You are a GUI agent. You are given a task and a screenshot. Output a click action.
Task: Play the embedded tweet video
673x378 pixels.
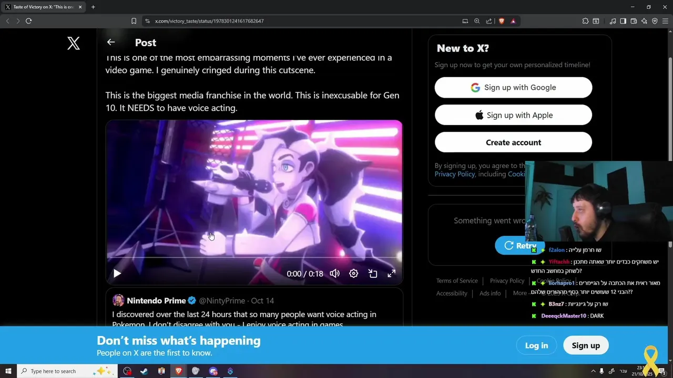click(x=117, y=274)
